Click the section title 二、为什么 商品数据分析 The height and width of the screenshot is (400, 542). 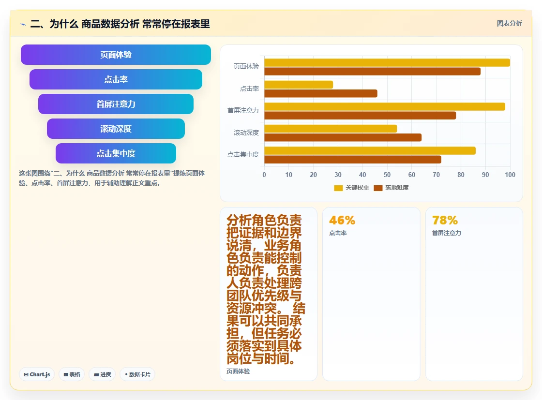120,24
